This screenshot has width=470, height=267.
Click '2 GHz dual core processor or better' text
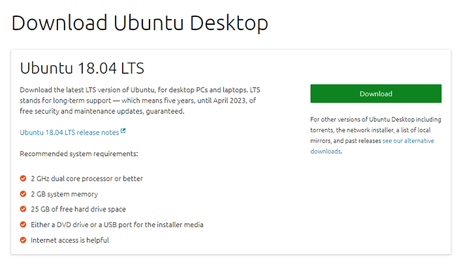tap(87, 179)
